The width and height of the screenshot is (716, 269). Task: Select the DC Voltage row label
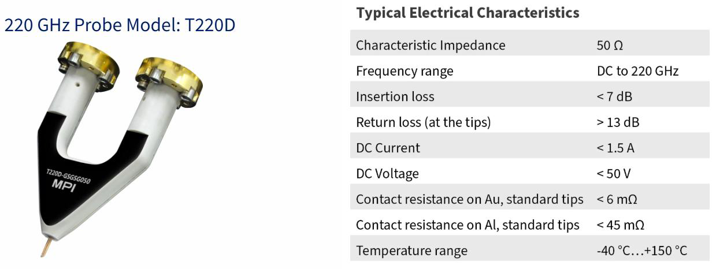click(x=387, y=173)
